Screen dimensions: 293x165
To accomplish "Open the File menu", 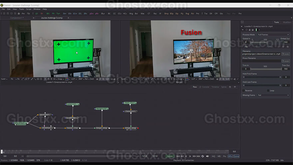I will [3, 9].
